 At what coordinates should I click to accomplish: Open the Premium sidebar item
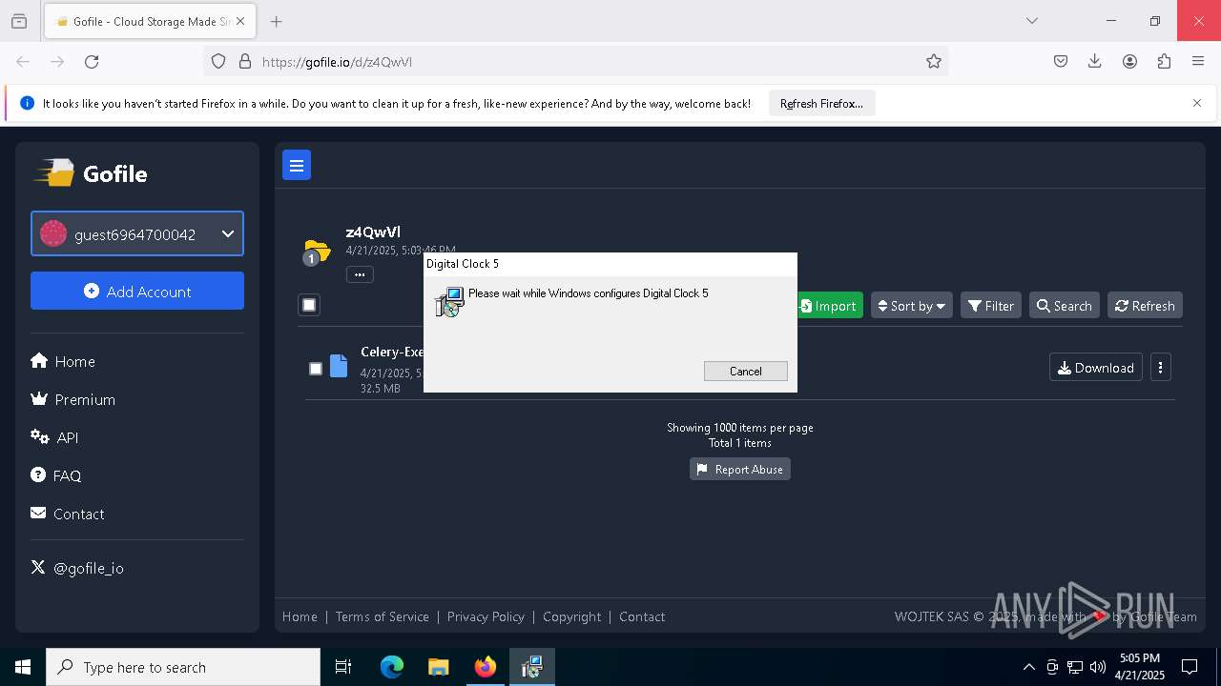[x=73, y=399]
